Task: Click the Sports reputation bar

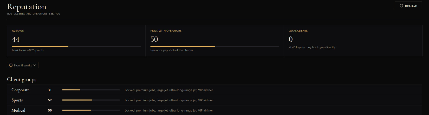Action: click(x=91, y=100)
